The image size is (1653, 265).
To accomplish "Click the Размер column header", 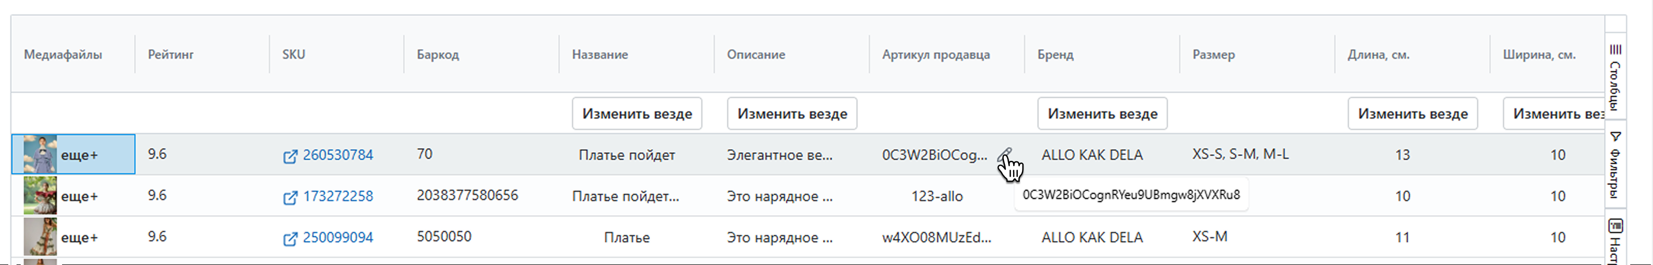I will click(1213, 55).
